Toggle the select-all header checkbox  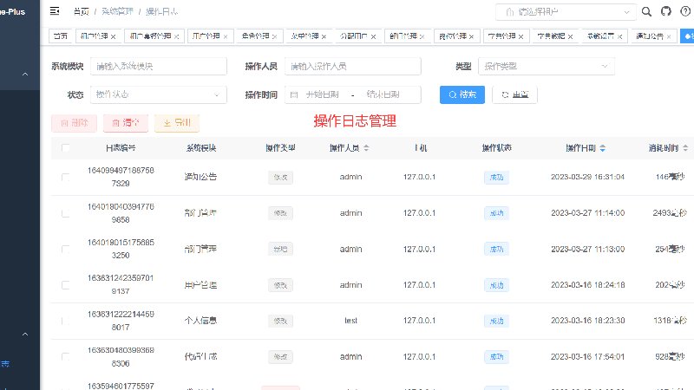66,148
